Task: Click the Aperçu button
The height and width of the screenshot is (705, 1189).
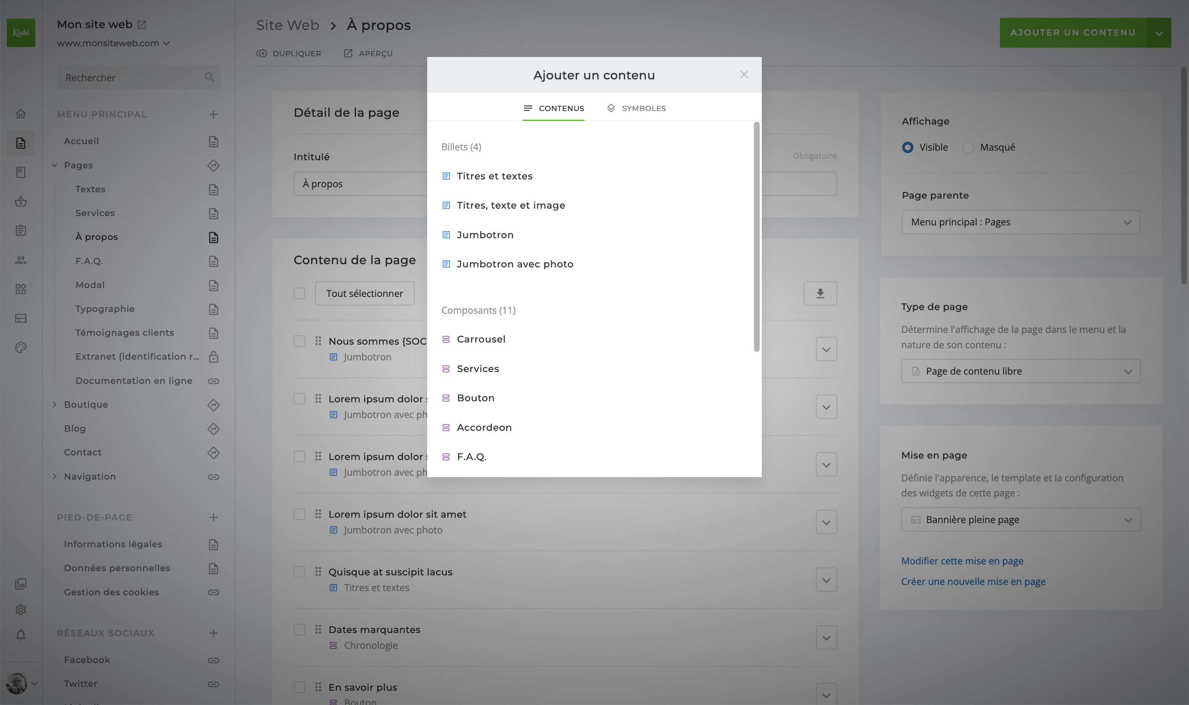Action: [x=368, y=54]
